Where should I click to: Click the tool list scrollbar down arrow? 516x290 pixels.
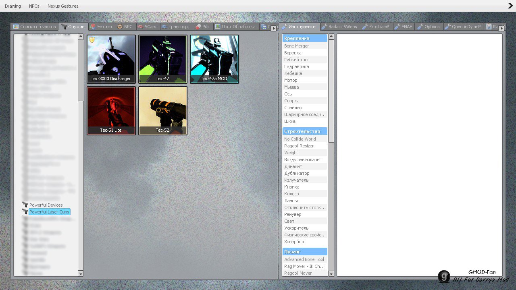[331, 274]
